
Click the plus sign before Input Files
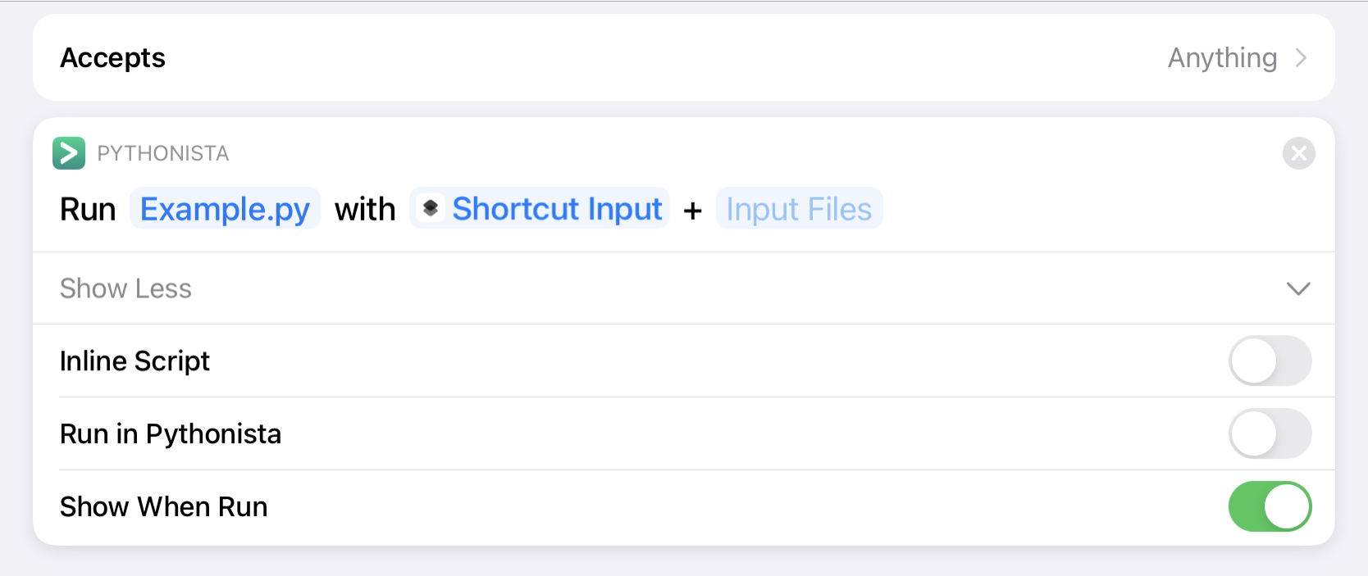click(693, 211)
